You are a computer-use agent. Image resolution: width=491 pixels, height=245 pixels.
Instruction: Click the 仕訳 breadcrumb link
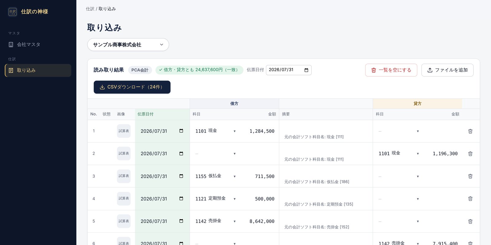click(90, 9)
